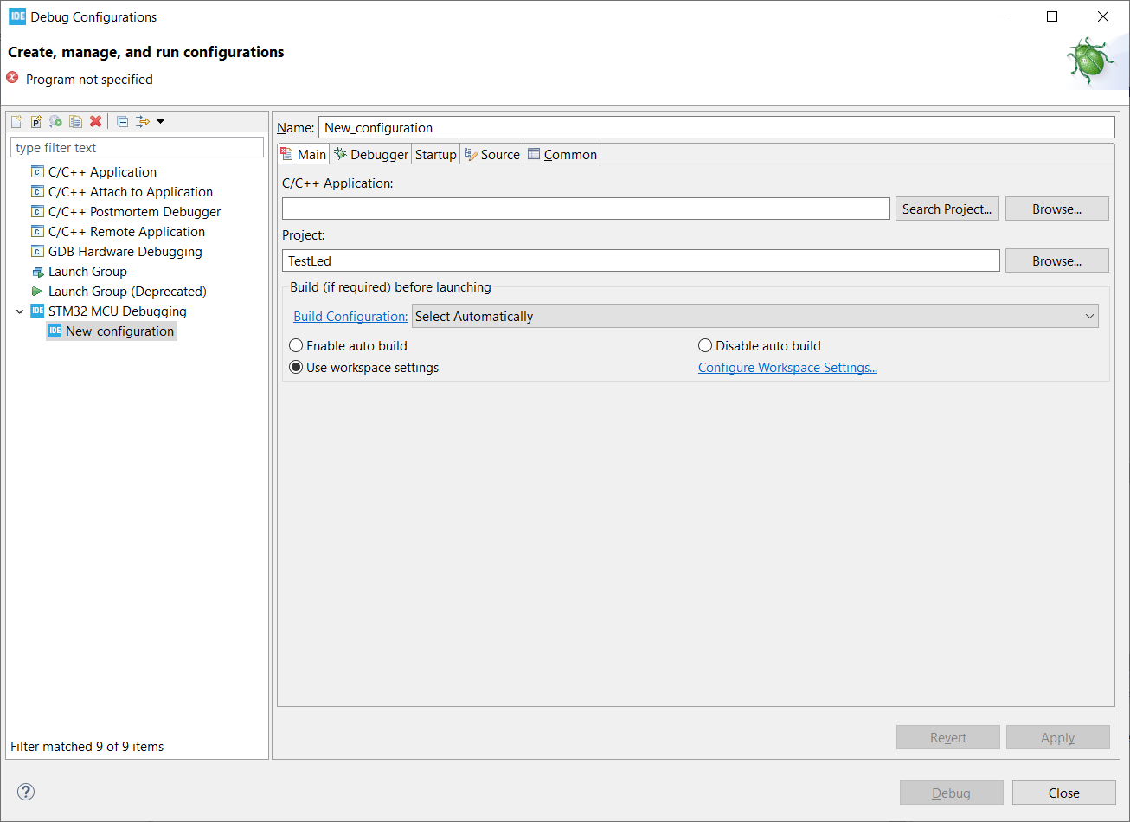Click the filter launch configurations icon
Screen dimensions: 1130x822
143,121
